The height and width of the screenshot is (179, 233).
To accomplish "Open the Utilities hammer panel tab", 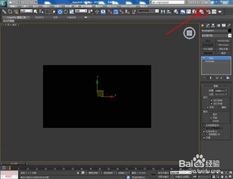I will (x=229, y=26).
